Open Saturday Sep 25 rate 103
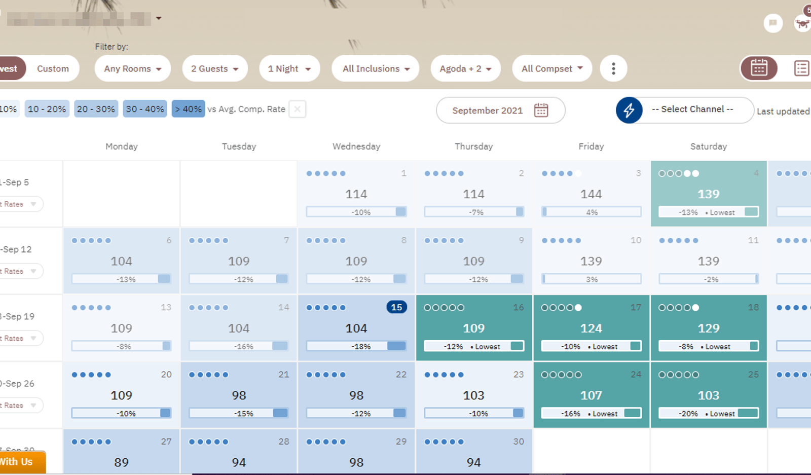811x475 pixels. pyautogui.click(x=709, y=395)
